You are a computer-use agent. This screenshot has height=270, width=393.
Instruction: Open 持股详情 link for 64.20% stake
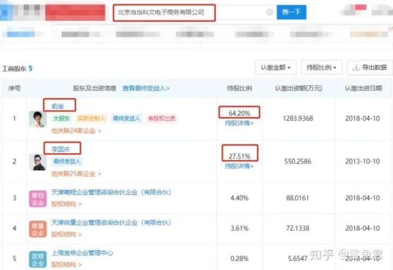(239, 123)
